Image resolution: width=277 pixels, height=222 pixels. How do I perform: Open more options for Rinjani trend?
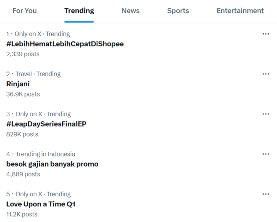pos(266,74)
